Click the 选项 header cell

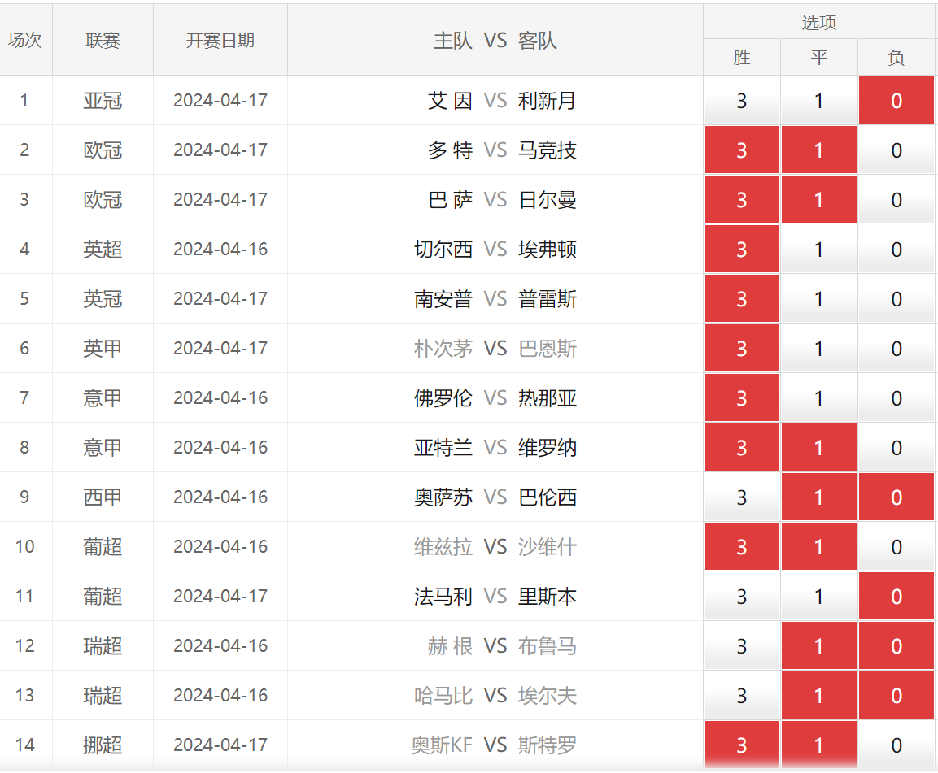click(819, 22)
